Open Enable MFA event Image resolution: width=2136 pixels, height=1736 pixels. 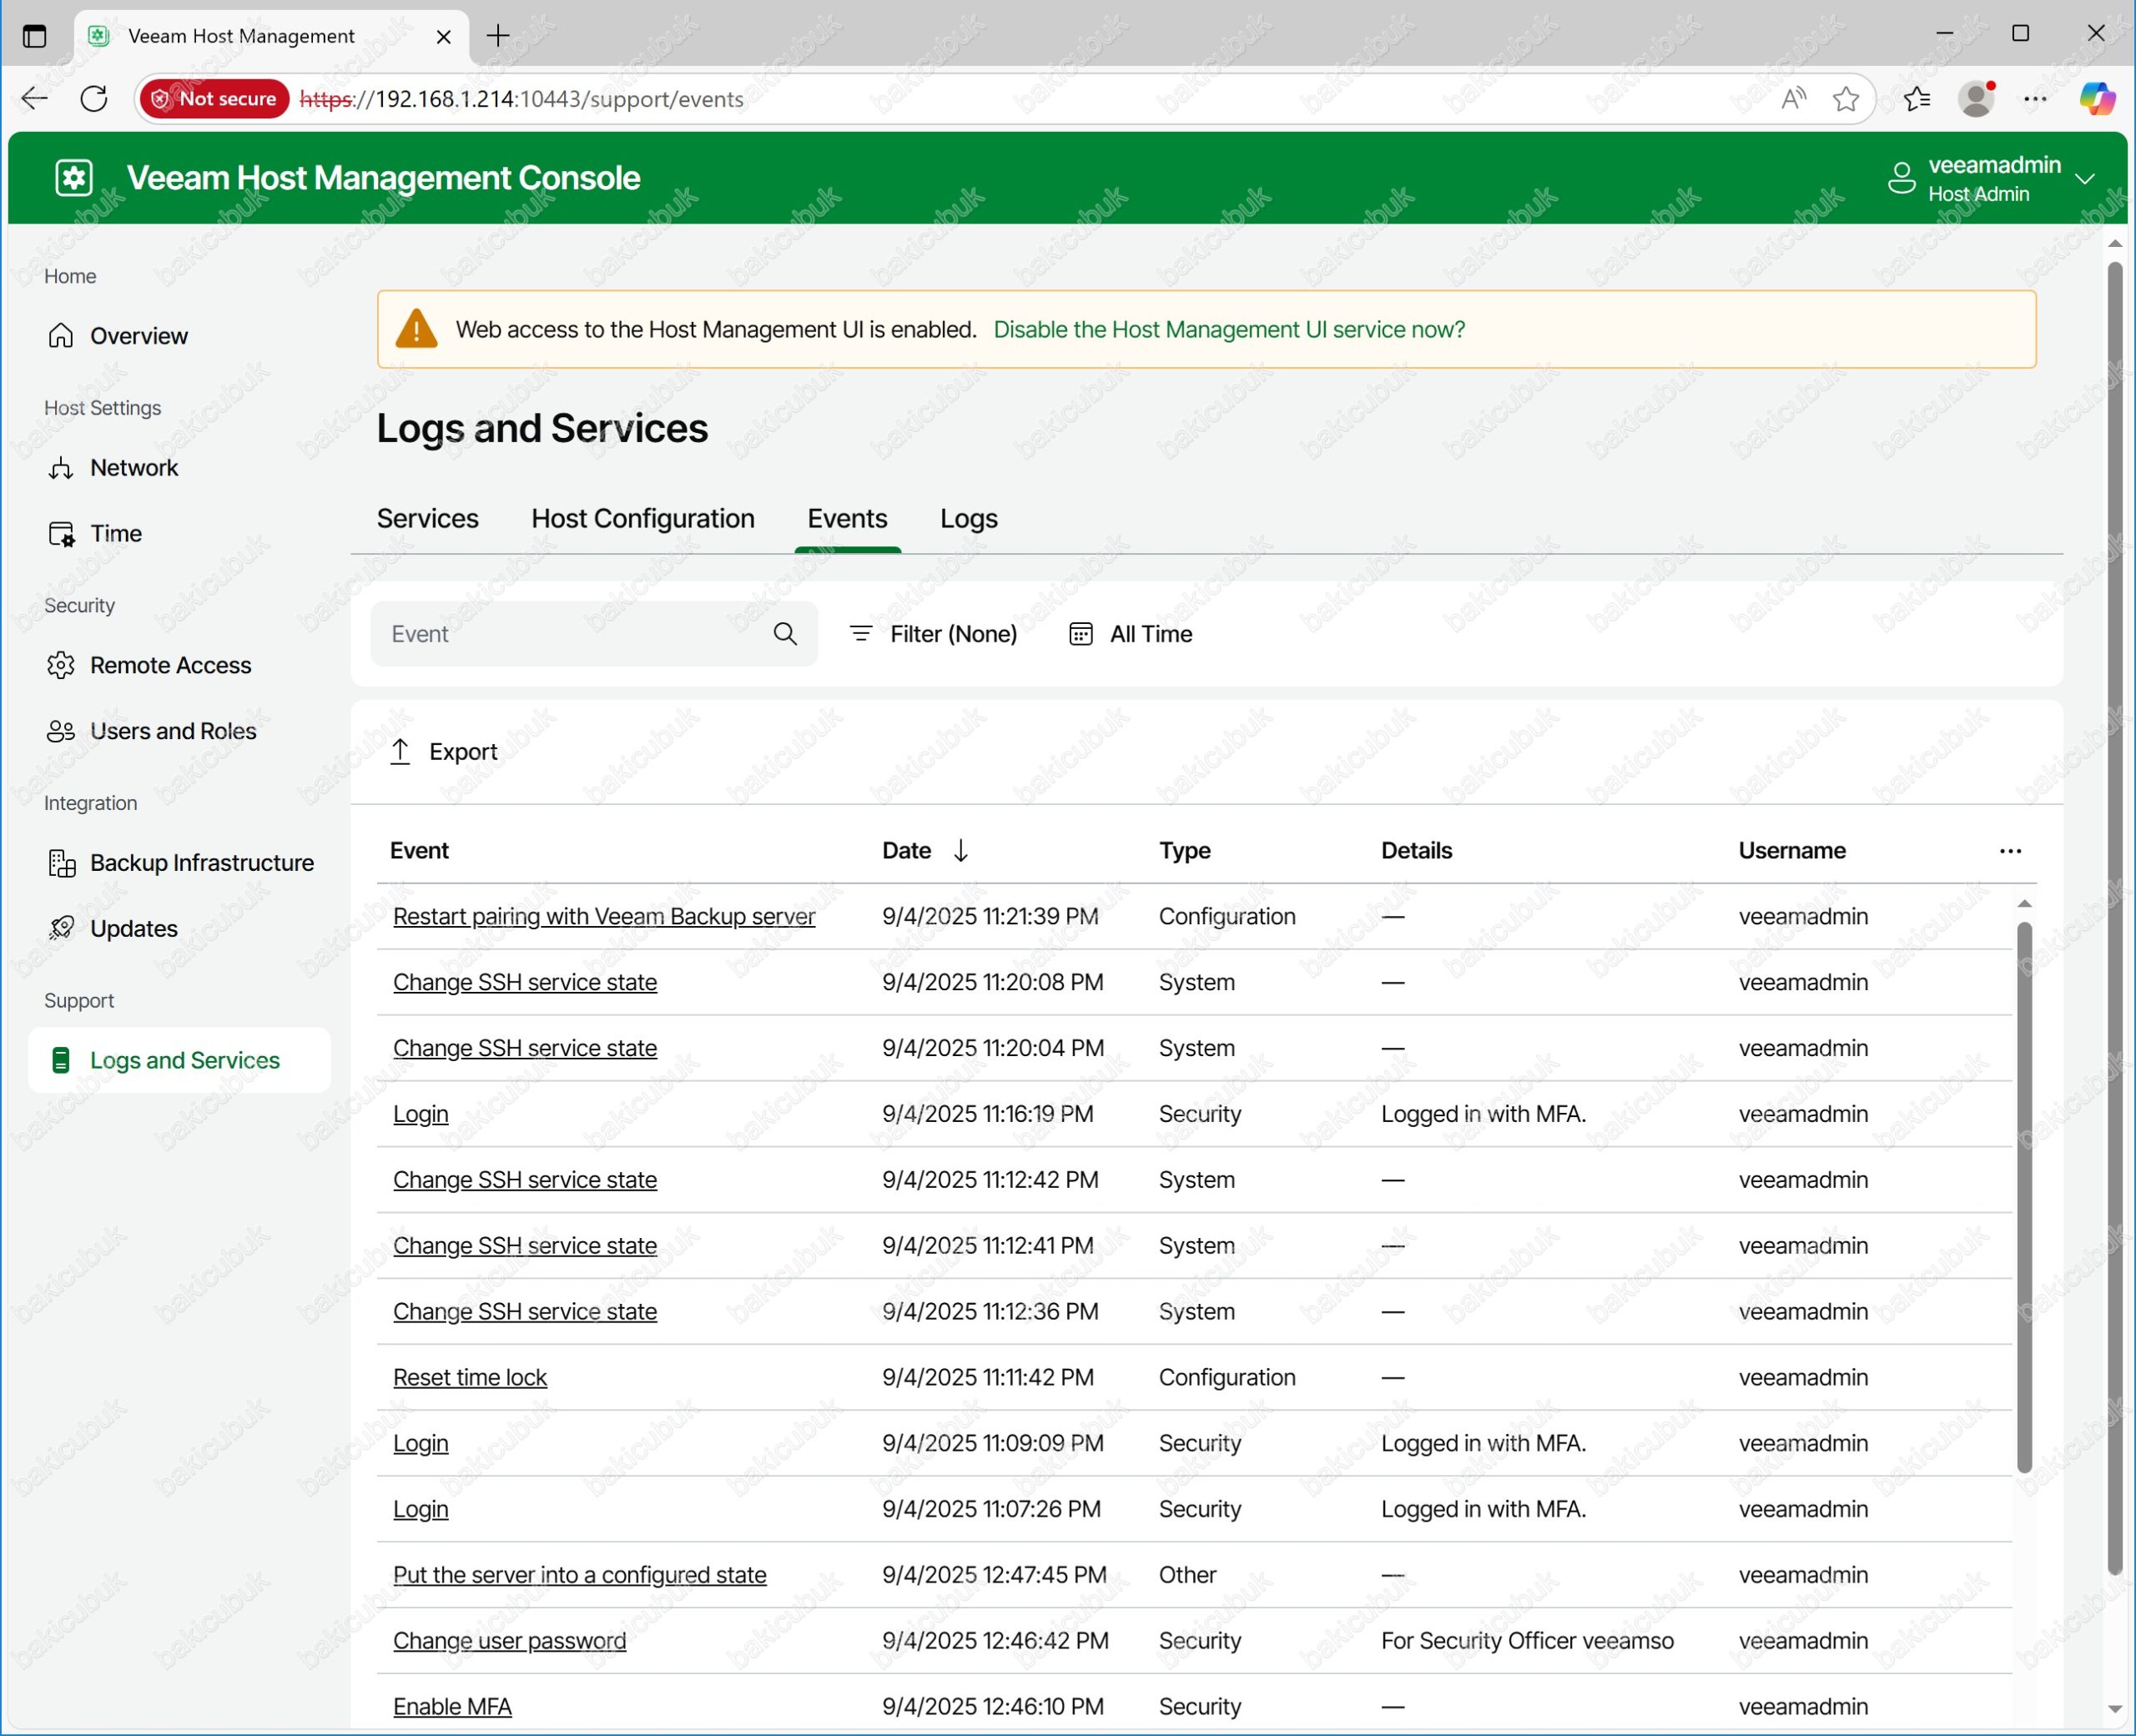(452, 1706)
